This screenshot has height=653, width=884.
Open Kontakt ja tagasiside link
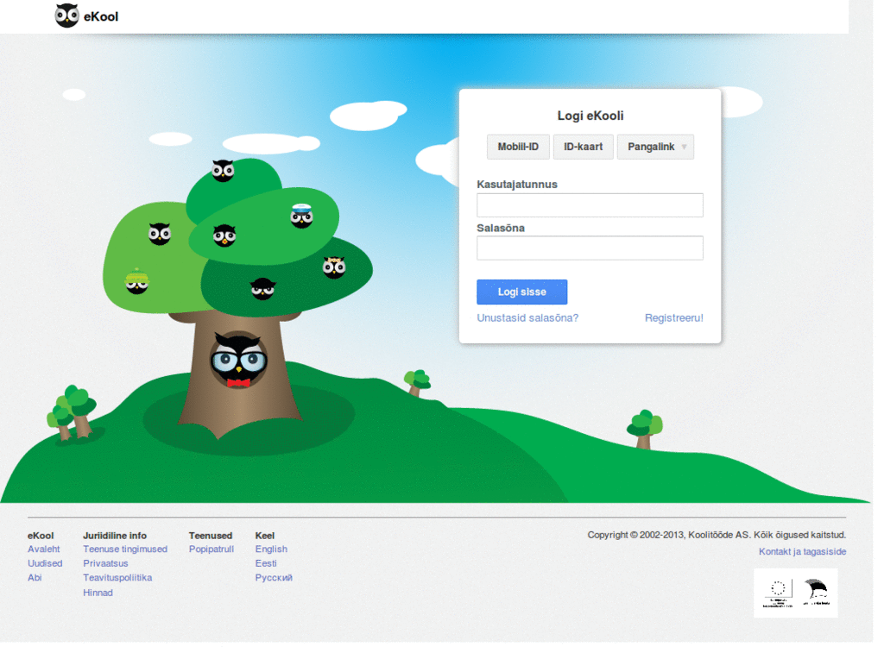(802, 551)
